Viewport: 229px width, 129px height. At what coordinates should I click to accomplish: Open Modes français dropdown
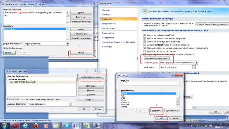click(197, 62)
